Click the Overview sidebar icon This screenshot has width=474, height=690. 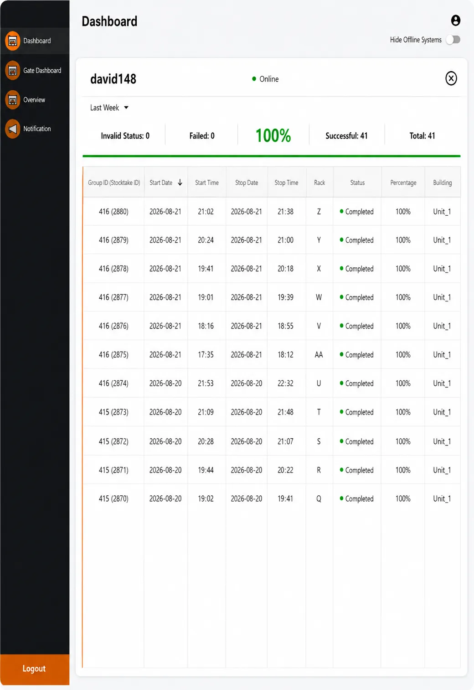click(13, 100)
